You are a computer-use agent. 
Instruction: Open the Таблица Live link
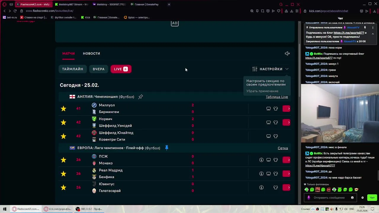[x=277, y=97]
